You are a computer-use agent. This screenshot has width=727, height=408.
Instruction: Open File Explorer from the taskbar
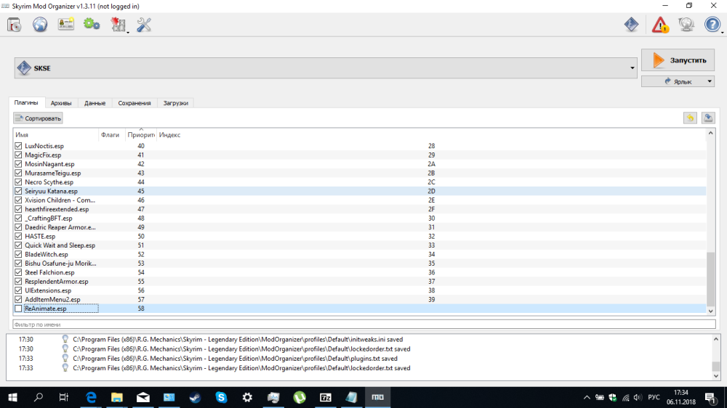click(x=117, y=397)
